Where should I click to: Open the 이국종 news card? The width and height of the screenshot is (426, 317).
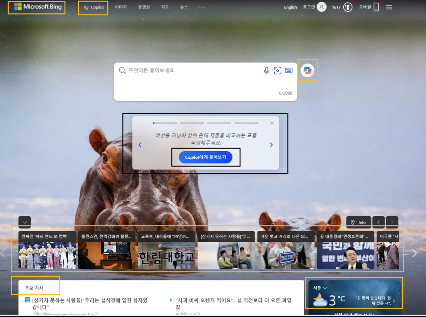point(388,250)
